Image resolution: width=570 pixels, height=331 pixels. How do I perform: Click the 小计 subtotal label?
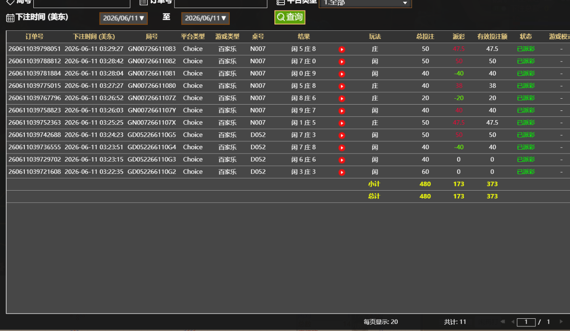tap(374, 184)
